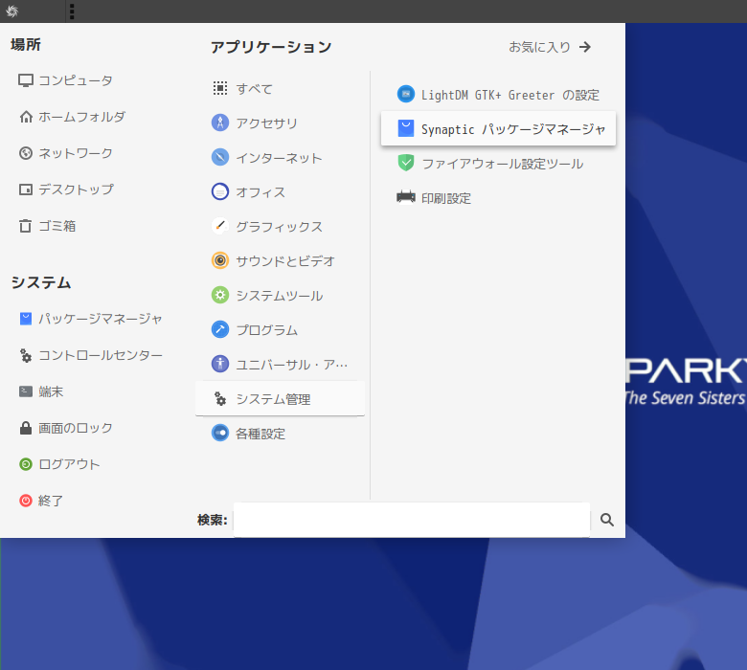Click the デスクトップ icon
Screen dimensions: 747x670
coord(26,190)
